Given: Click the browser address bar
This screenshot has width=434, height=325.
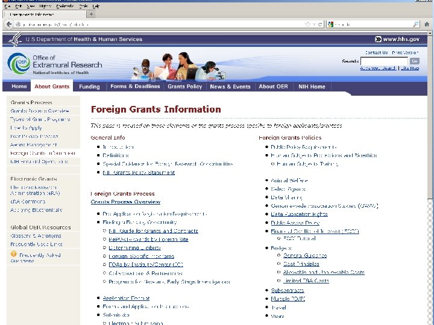Looking at the screenshot, I should point(163,24).
